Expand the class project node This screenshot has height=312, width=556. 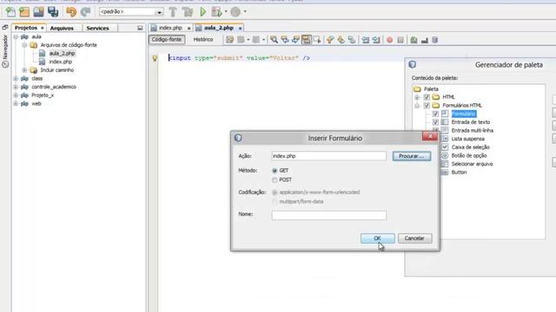[16, 79]
